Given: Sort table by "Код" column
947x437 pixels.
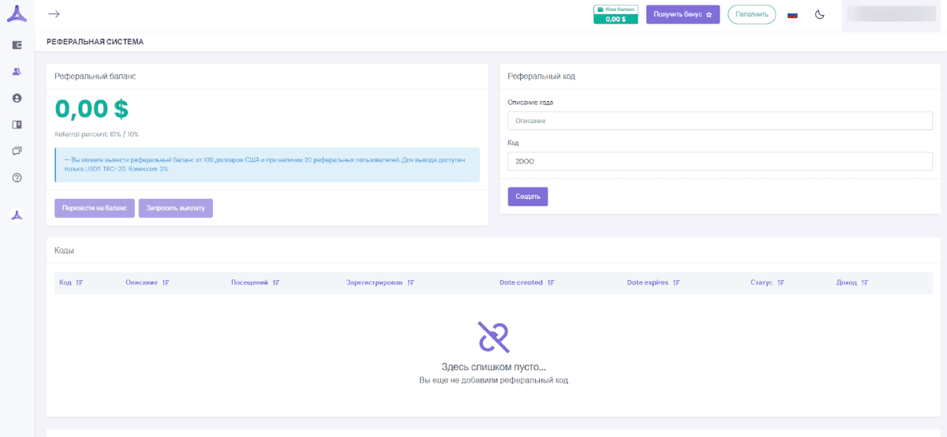Looking at the screenshot, I should click(71, 282).
